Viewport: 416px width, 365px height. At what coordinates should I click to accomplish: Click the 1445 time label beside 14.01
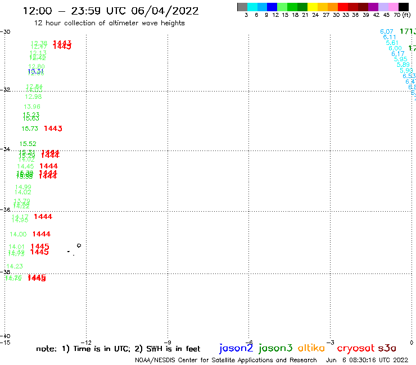(x=40, y=247)
